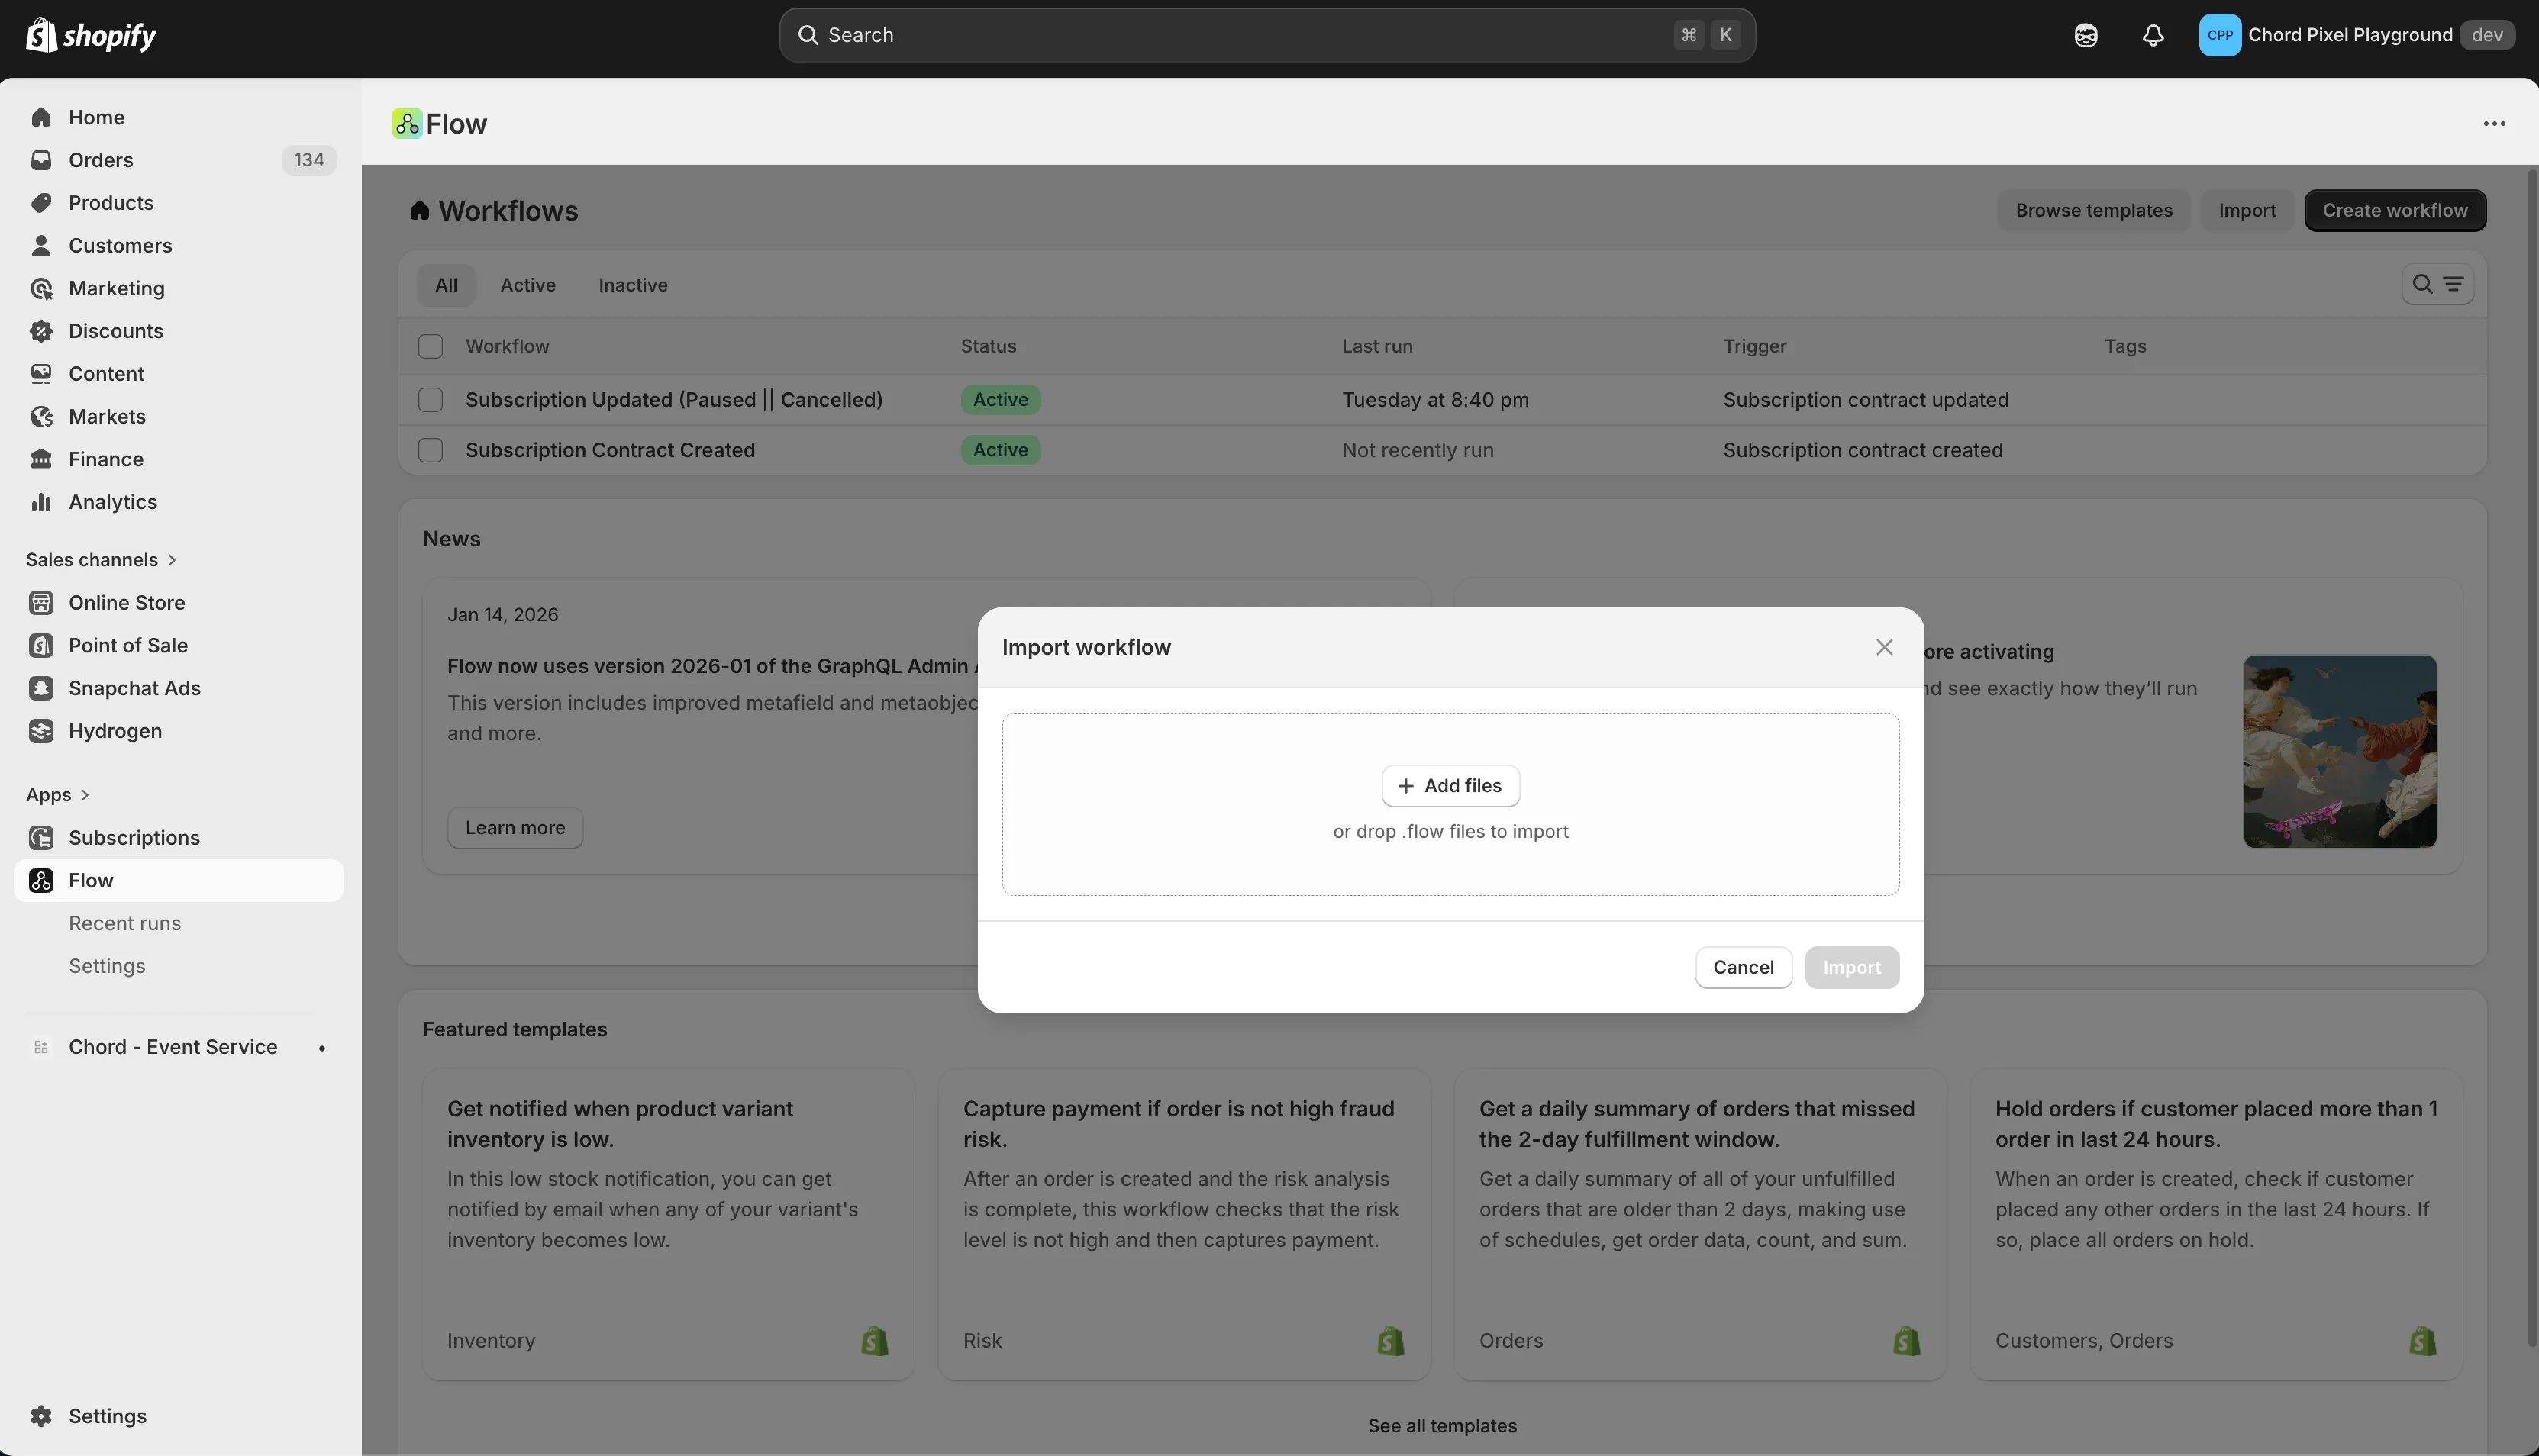Close the Import workflow dialog
The width and height of the screenshot is (2539, 1456).
pos(1885,647)
